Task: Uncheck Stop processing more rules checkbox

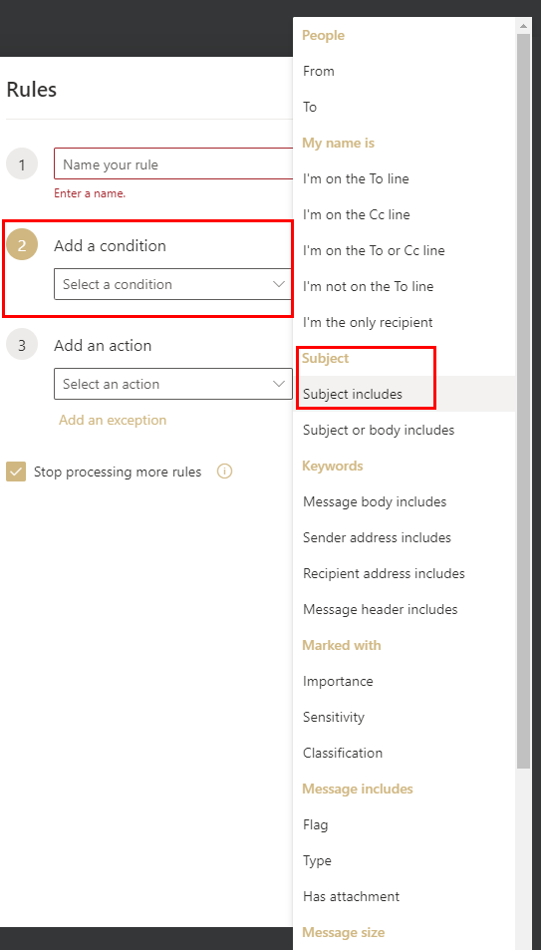Action: click(x=16, y=472)
